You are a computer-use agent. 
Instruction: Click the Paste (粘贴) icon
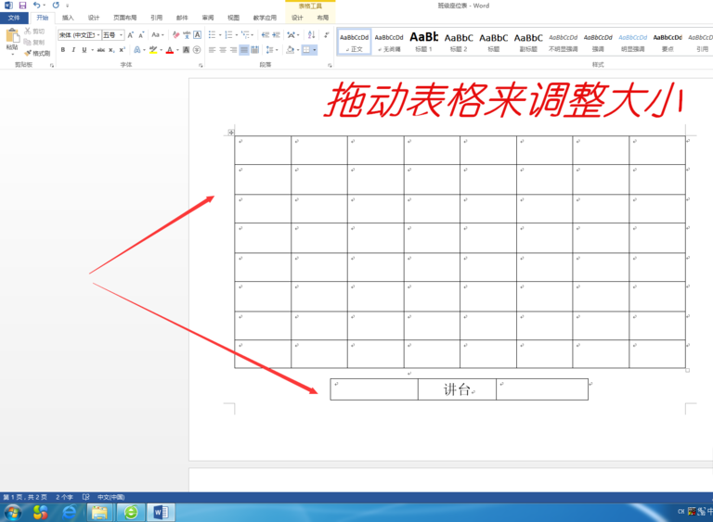(11, 39)
